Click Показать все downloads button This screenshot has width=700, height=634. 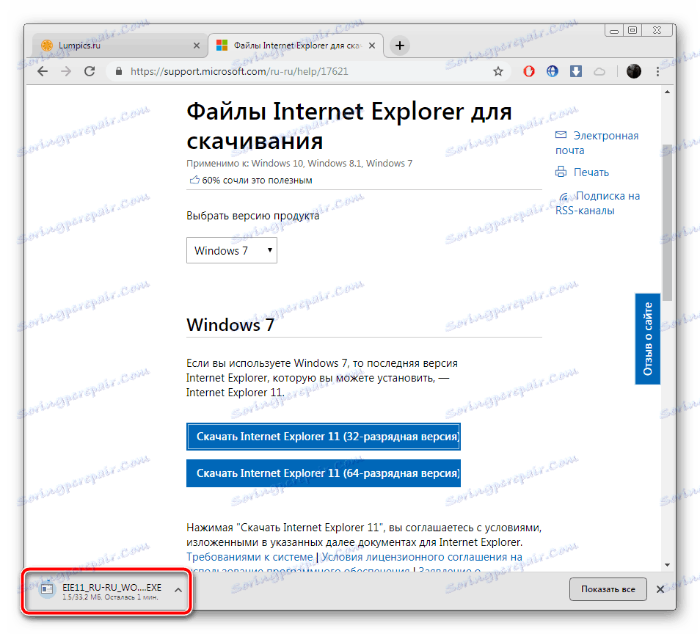tap(608, 589)
